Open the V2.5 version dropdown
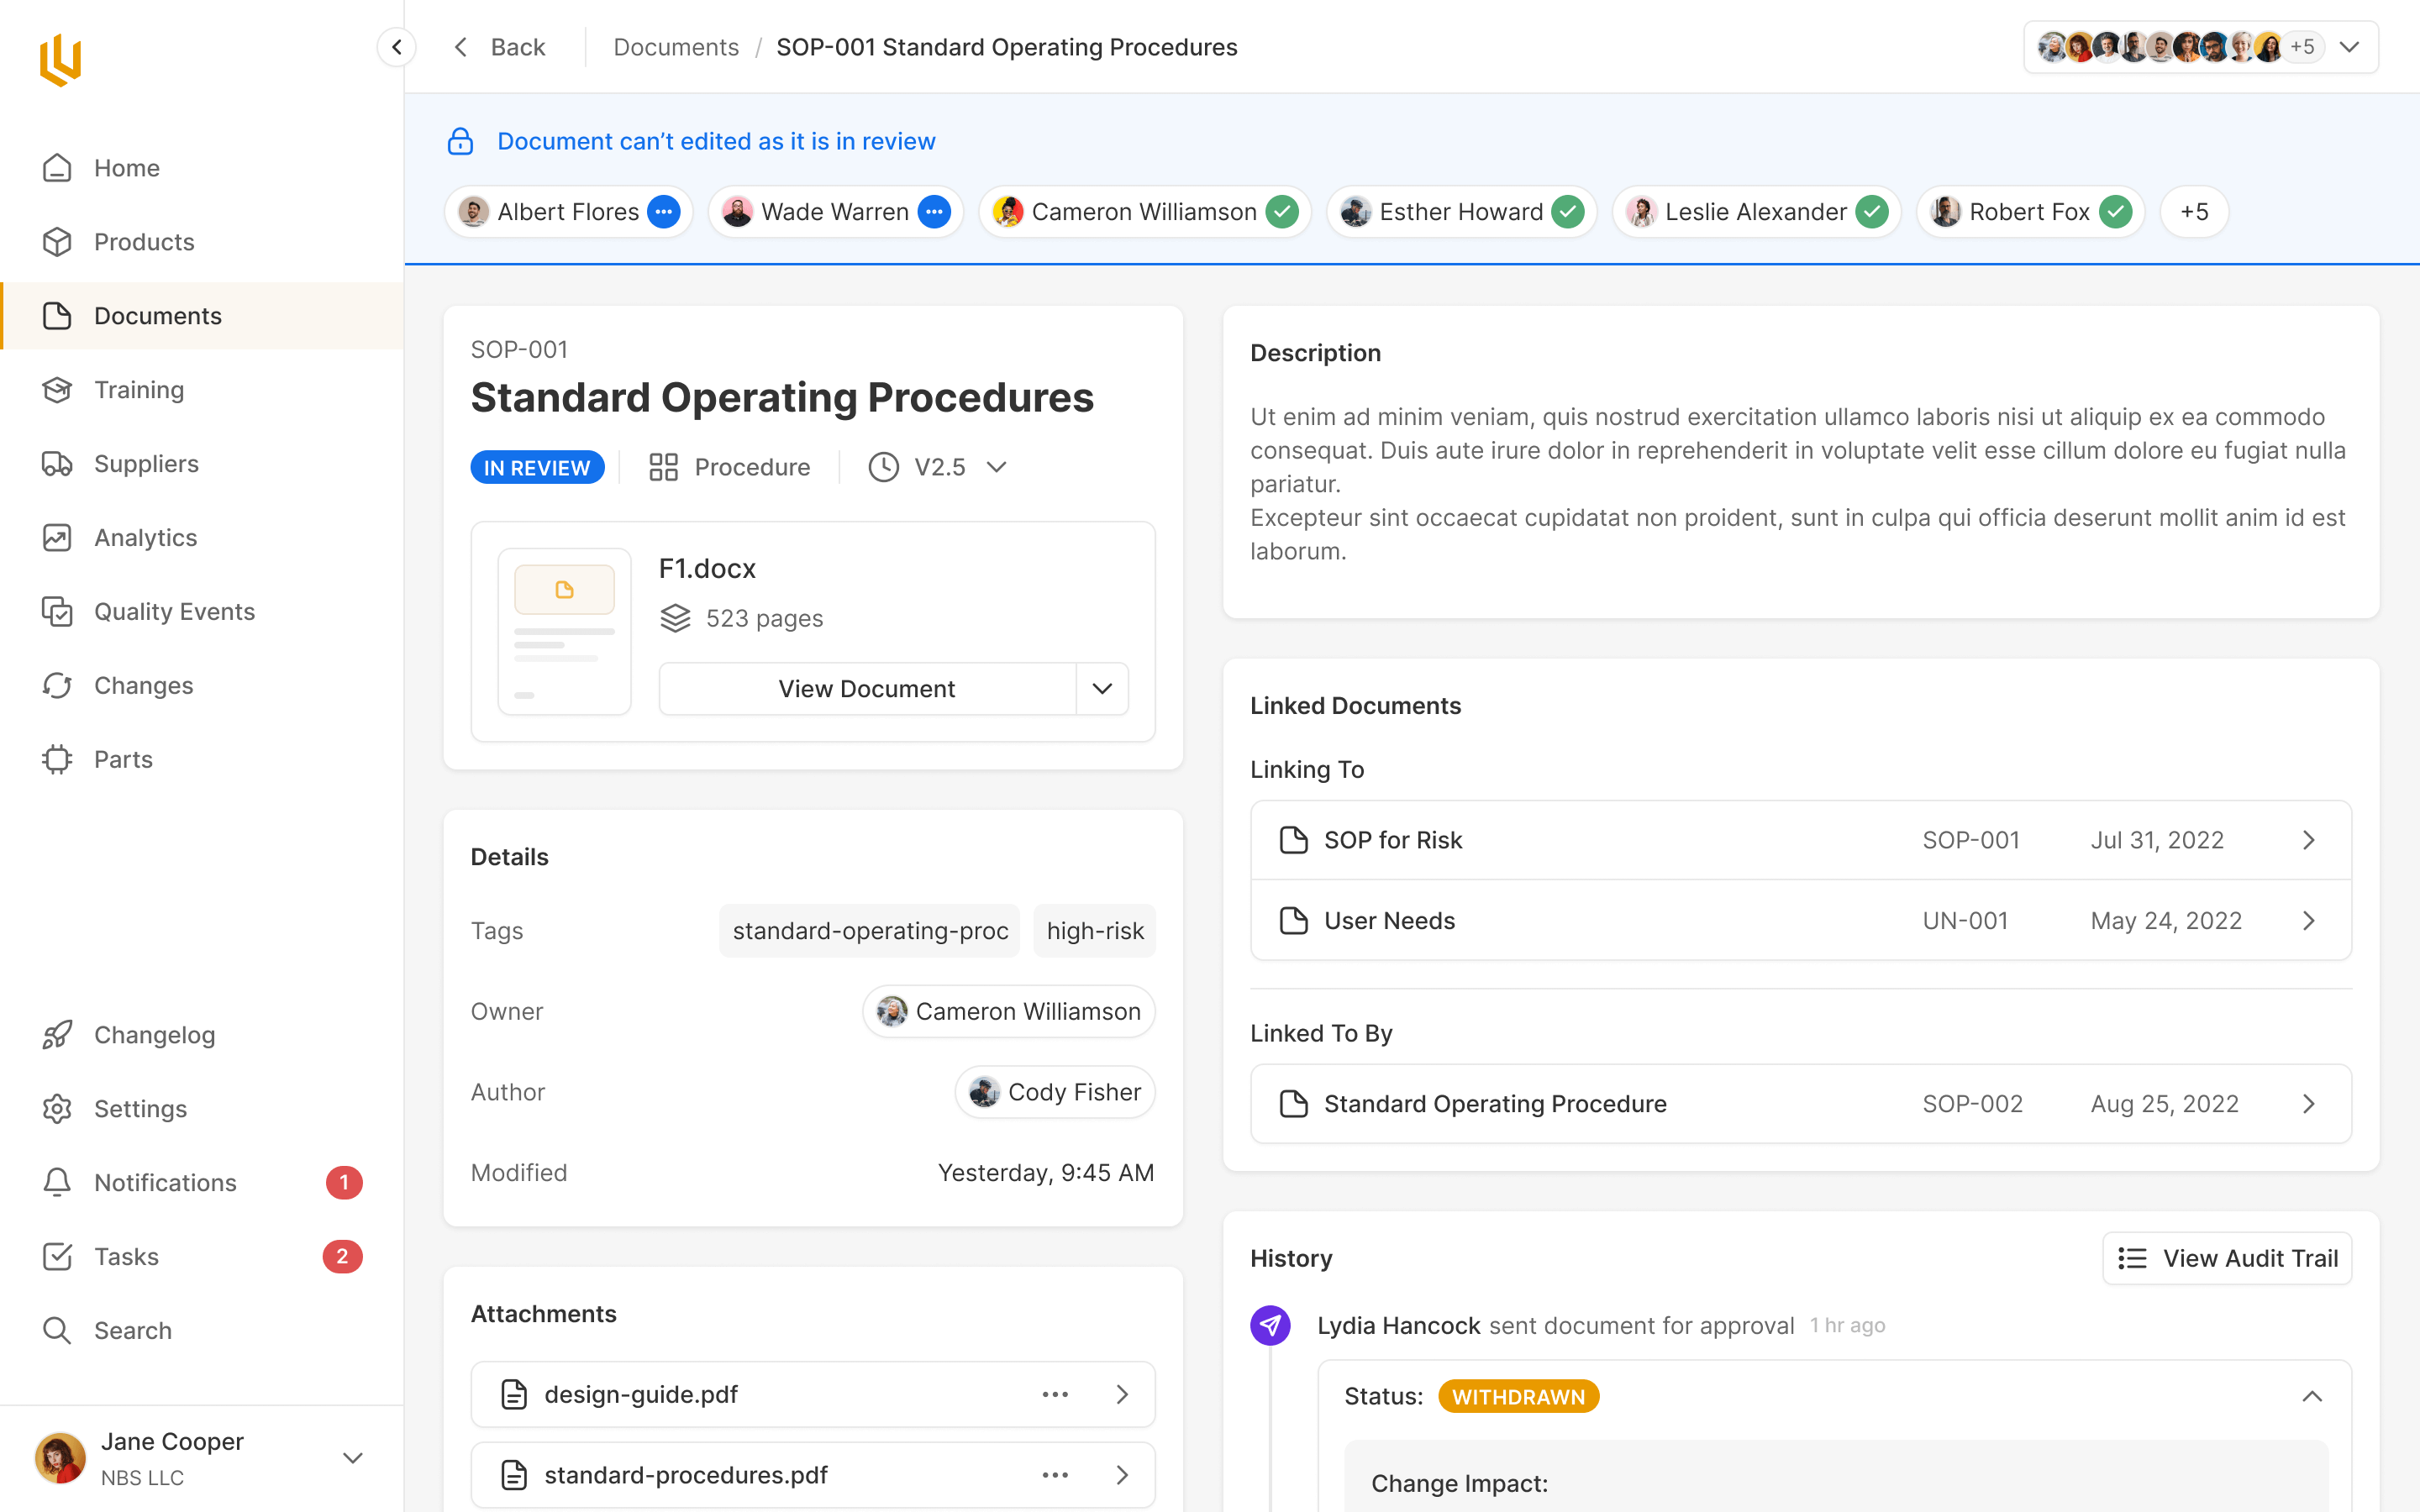Screen dimensions: 2420x1512 click(996, 467)
